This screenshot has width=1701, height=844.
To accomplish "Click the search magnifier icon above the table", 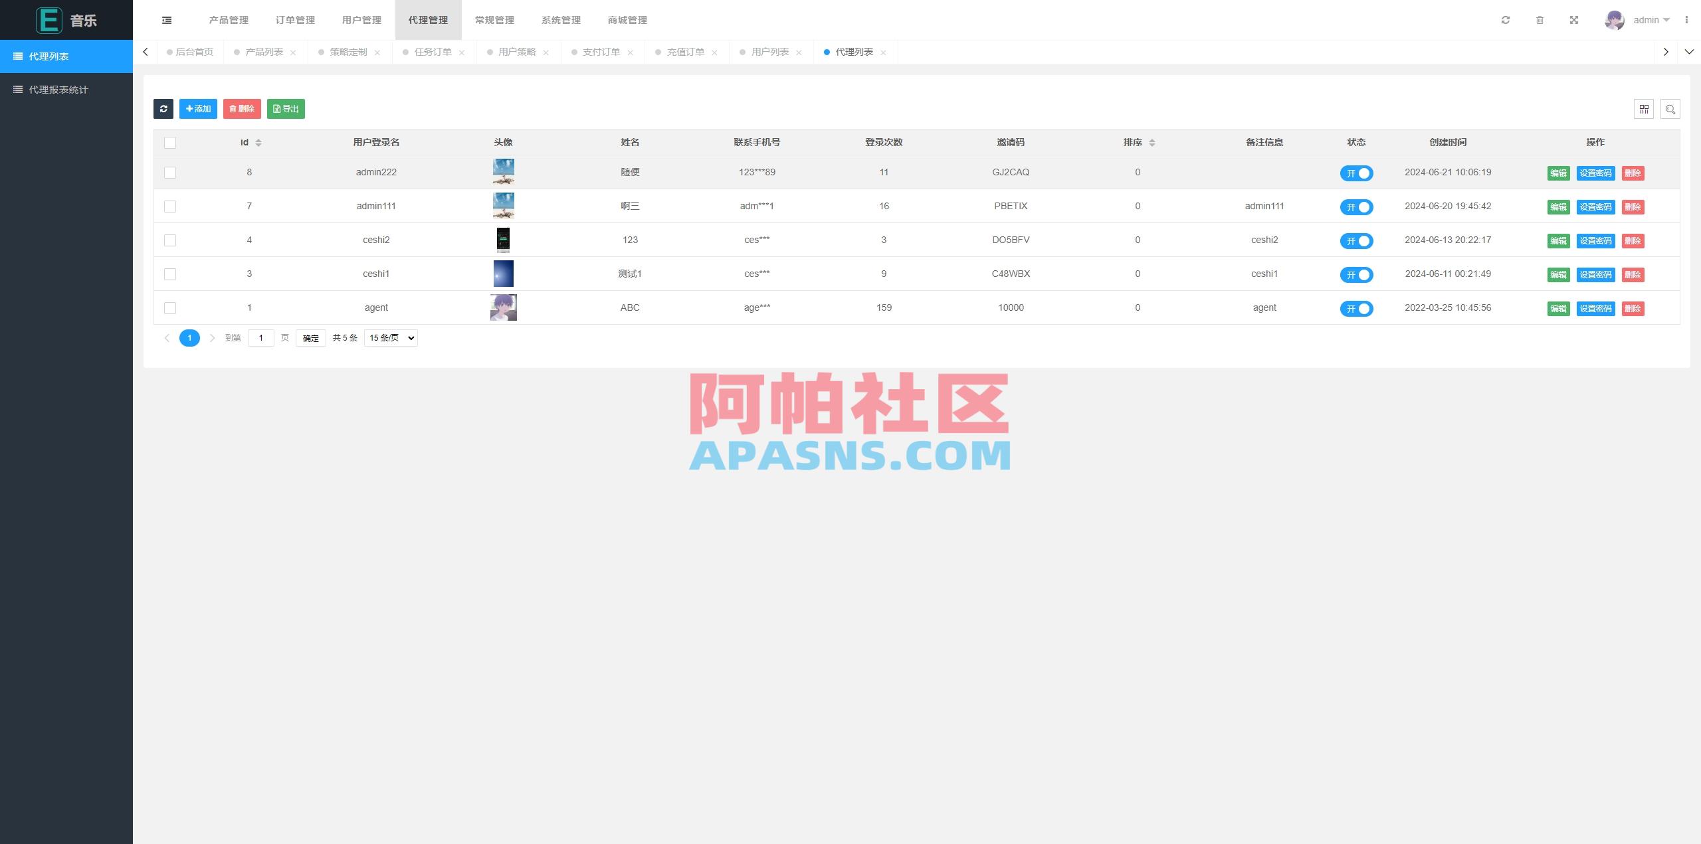I will [x=1670, y=109].
